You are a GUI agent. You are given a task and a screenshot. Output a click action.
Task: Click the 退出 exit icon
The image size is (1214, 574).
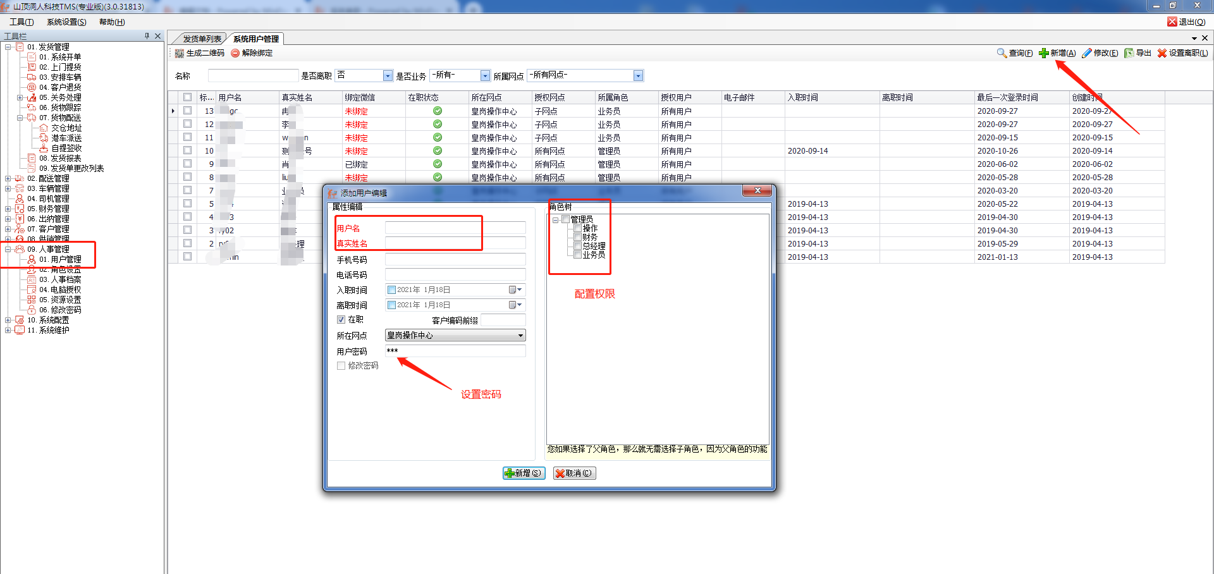(1172, 21)
